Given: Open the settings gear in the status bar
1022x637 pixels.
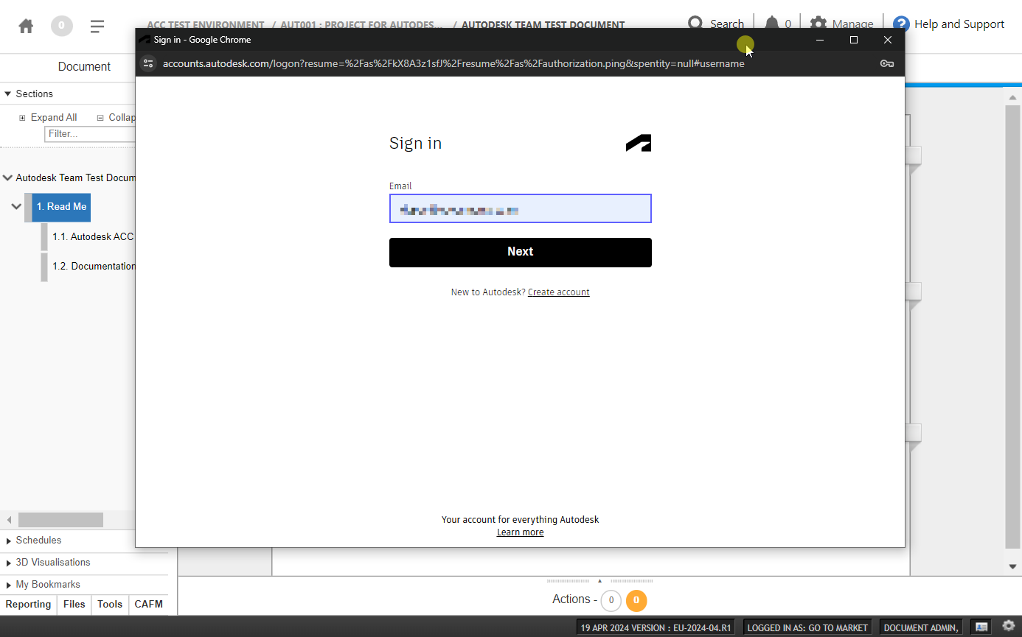Looking at the screenshot, I should [1008, 626].
